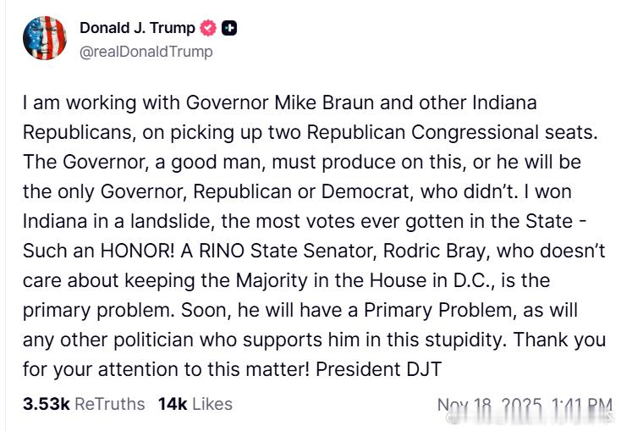Click the red verified checkmark badge
621x431 pixels.
pos(208,28)
